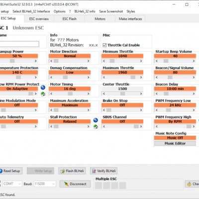Click blue reset icon beside Stall Protection
The height and width of the screenshot is (199, 199).
tap(96, 120)
